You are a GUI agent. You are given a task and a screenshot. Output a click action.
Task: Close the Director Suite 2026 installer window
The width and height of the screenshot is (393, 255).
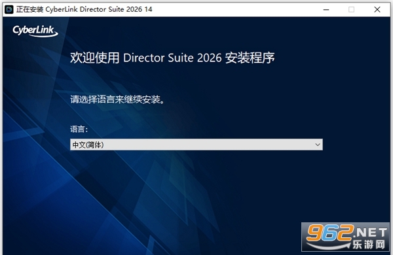[377, 10]
